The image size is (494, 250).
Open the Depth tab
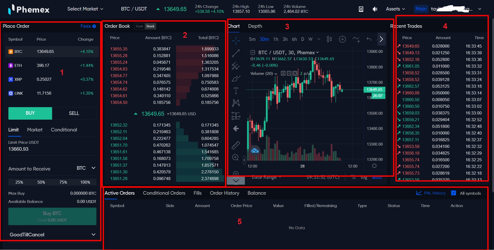[255, 26]
